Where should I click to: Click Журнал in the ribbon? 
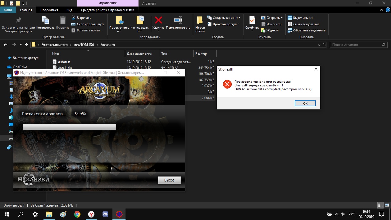(270, 30)
